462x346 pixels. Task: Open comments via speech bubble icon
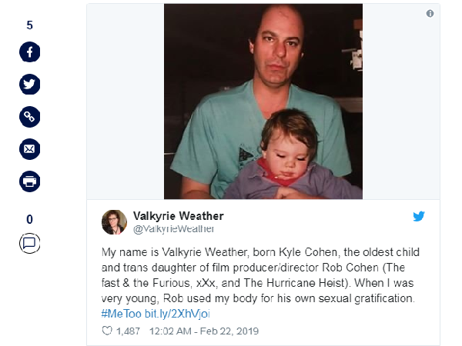point(29,243)
